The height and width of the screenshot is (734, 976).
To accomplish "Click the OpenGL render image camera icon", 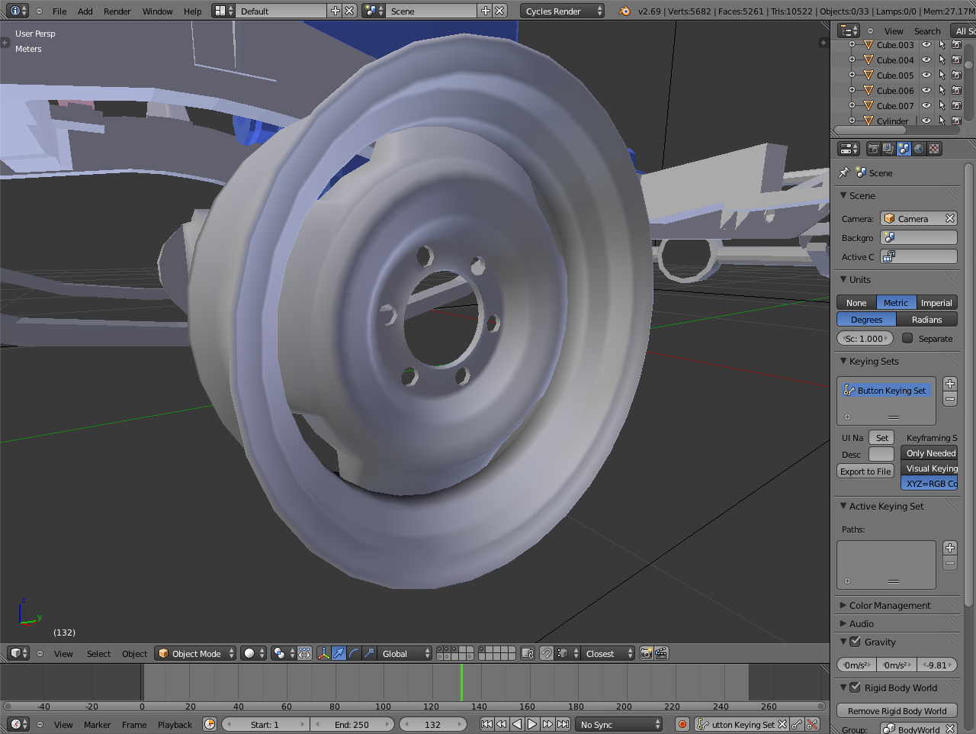I will (x=647, y=653).
